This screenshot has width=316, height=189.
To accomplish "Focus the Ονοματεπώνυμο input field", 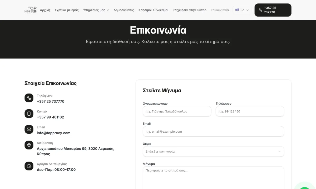I will (x=177, y=111).
